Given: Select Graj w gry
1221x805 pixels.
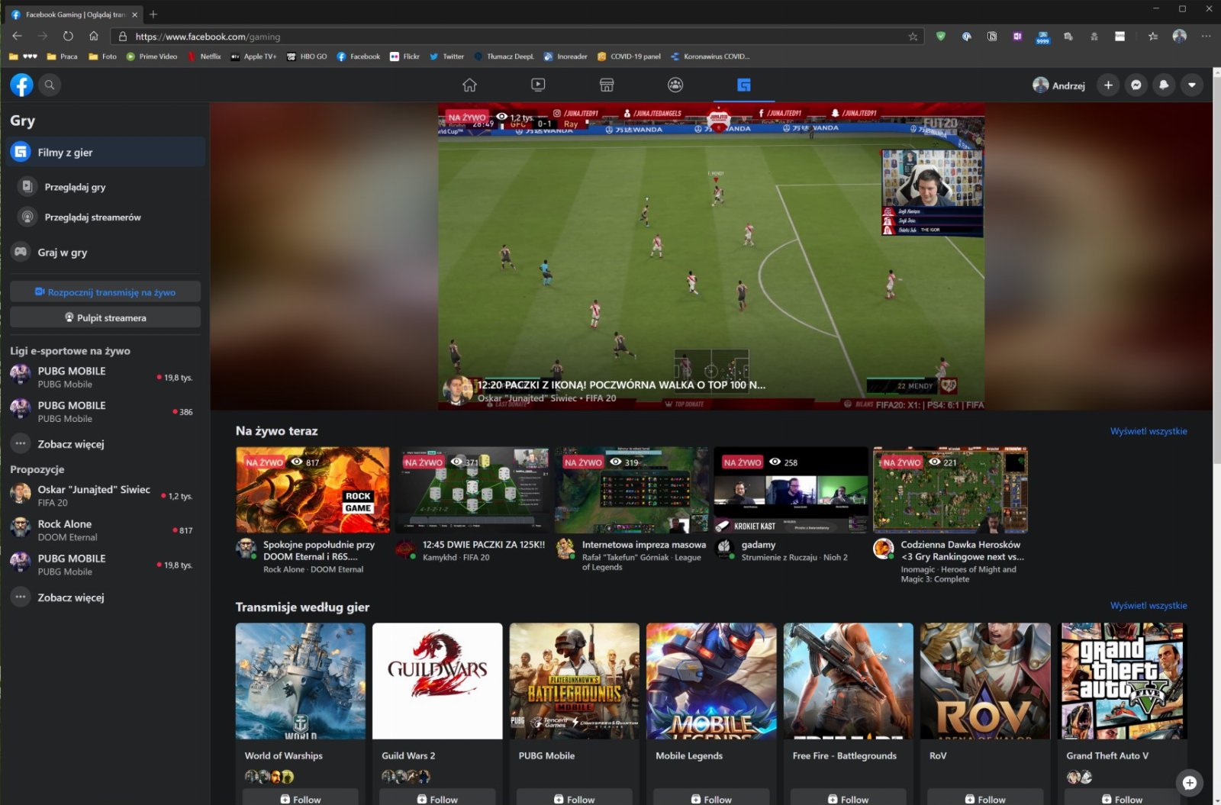Looking at the screenshot, I should click(106, 252).
